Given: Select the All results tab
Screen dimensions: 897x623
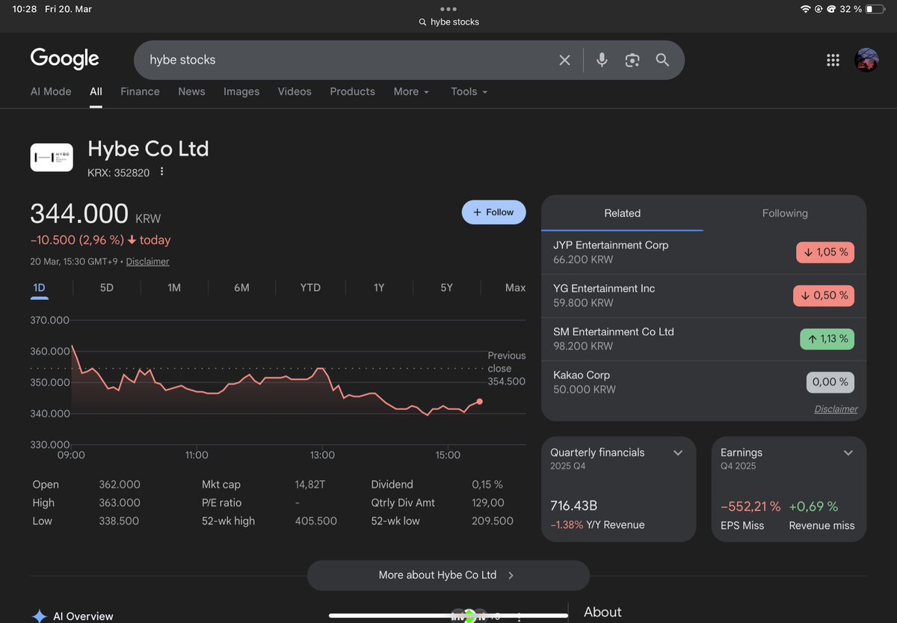Looking at the screenshot, I should coord(96,91).
